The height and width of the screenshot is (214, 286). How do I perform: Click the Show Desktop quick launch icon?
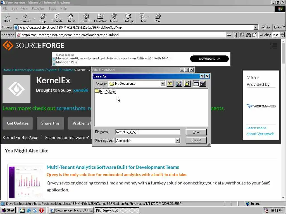tap(22, 210)
